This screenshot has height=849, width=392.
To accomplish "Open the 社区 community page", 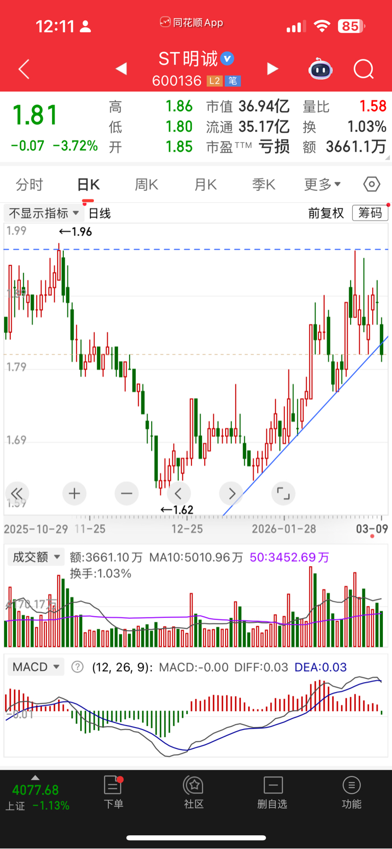I will tap(194, 793).
